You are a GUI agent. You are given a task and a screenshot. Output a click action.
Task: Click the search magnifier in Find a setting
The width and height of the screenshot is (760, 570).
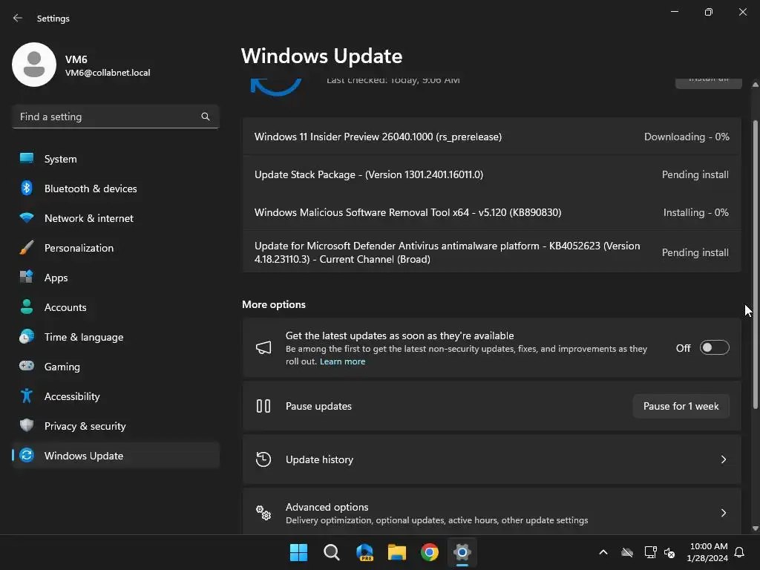pos(206,117)
